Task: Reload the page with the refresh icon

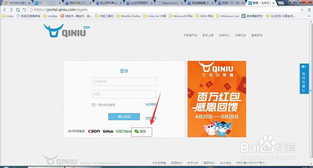Action: (18, 10)
